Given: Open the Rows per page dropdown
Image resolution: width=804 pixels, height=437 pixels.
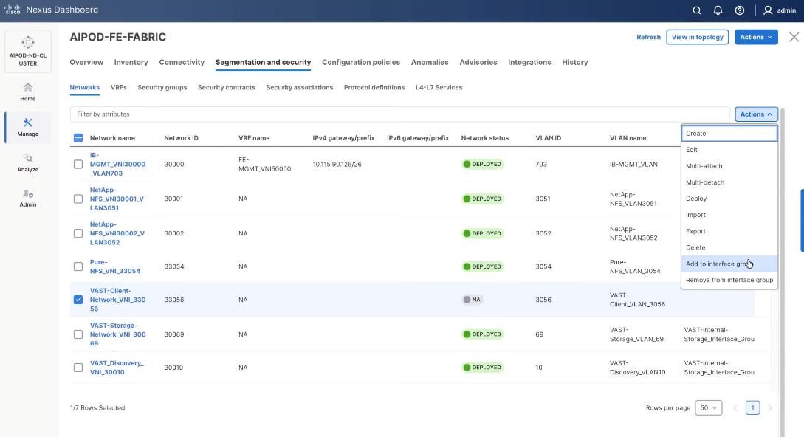Looking at the screenshot, I should coord(707,407).
